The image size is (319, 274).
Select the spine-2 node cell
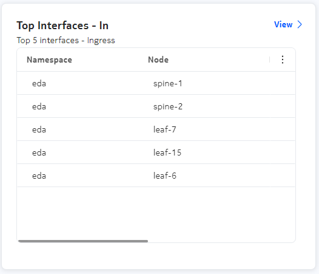click(168, 106)
